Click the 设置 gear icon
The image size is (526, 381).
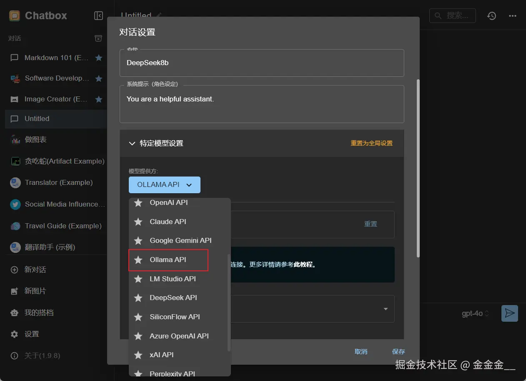point(15,334)
